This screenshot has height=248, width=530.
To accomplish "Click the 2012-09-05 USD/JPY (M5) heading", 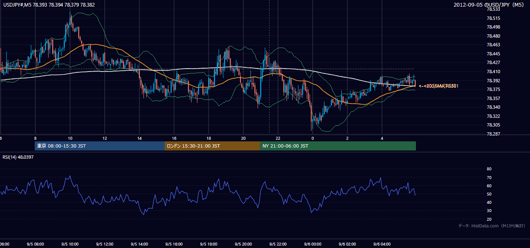I will pos(489,5).
